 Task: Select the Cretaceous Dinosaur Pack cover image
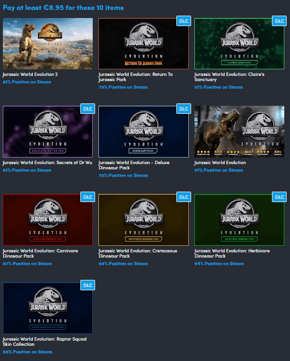click(x=144, y=220)
